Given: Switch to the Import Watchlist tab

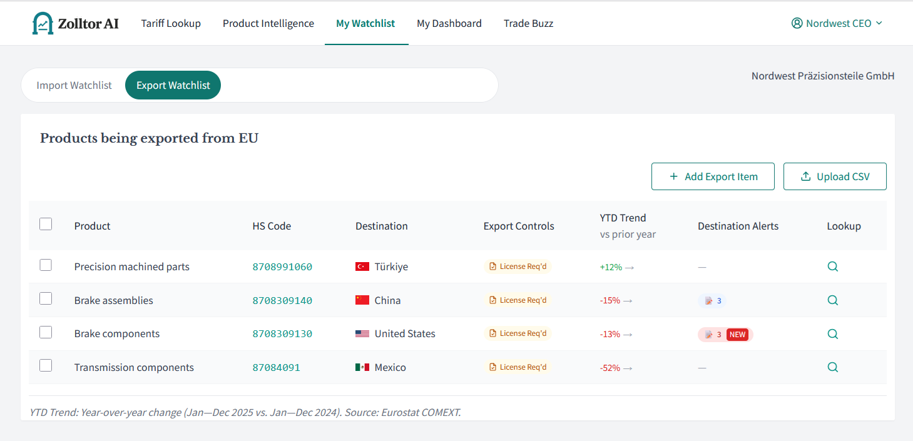Looking at the screenshot, I should point(74,85).
